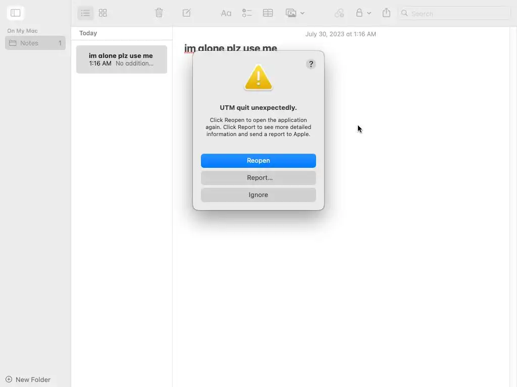Click the lock note icon
517x387 pixels.
pos(359,13)
